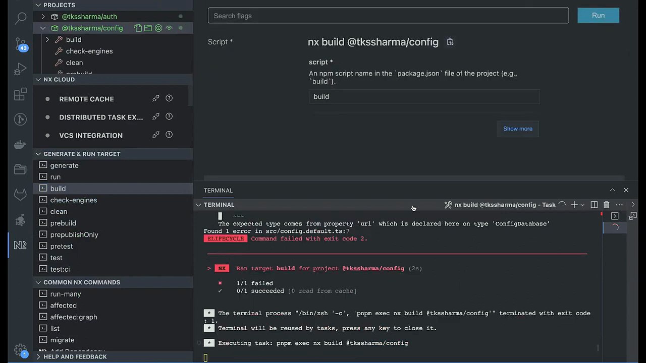This screenshot has width=646, height=363.
Task: Open the GitLab activity bar icon
Action: point(20,195)
